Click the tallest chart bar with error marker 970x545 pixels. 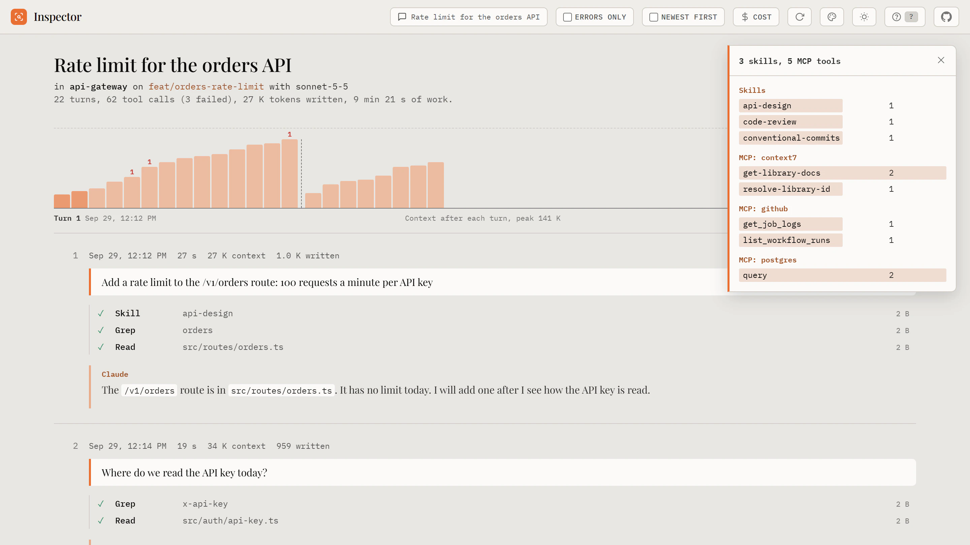290,174
